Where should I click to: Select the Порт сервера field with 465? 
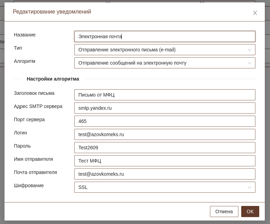coord(164,121)
